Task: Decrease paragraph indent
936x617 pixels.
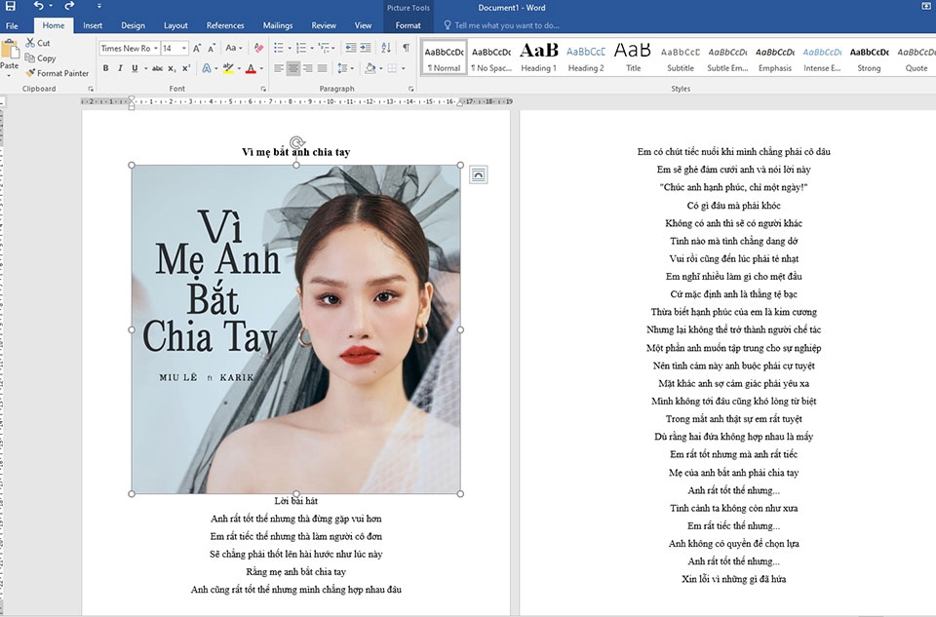Action: pos(351,49)
